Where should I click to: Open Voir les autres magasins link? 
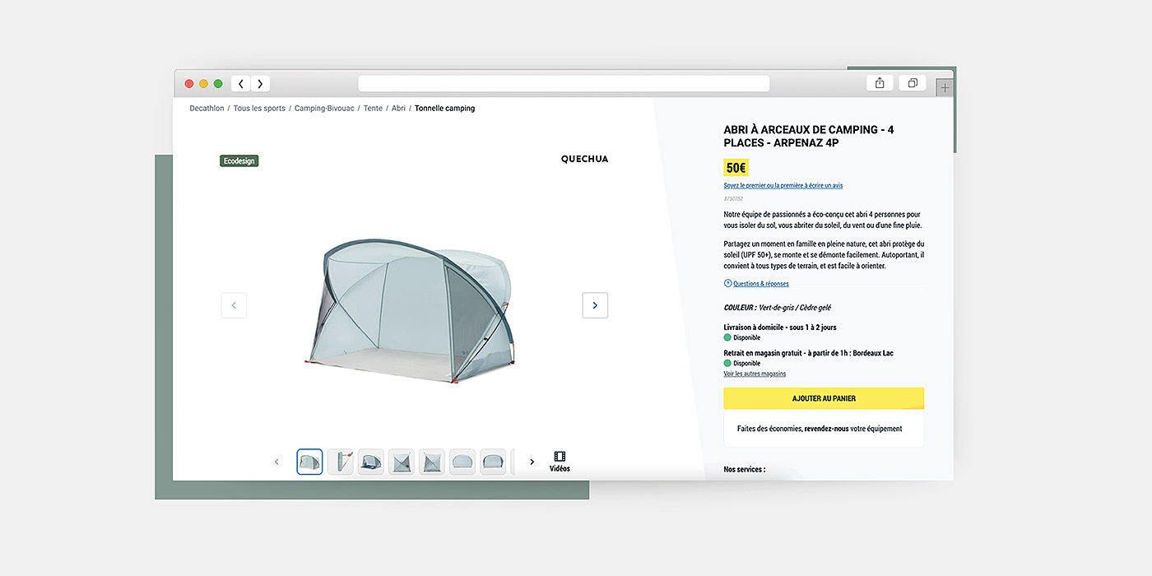pos(755,374)
